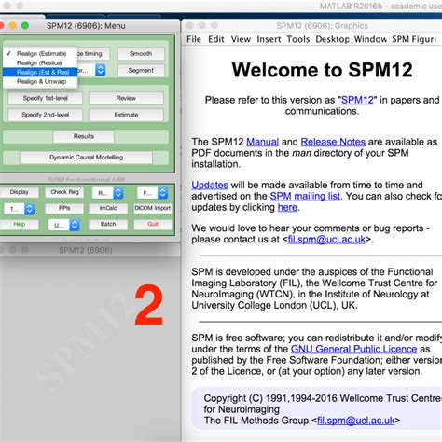Open the File menu in Graphics window
Viewport: 442px width, 442px height.
pos(194,39)
